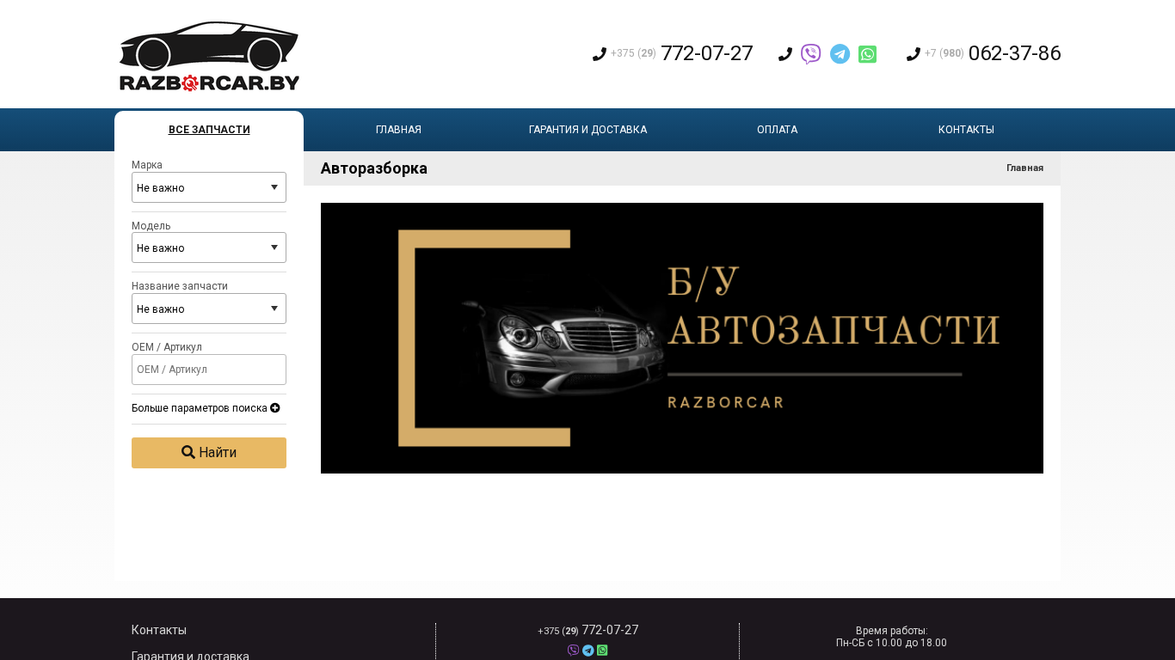Screen dimensions: 1175x660
Task: Click the Модель field label
Action: click(x=151, y=226)
